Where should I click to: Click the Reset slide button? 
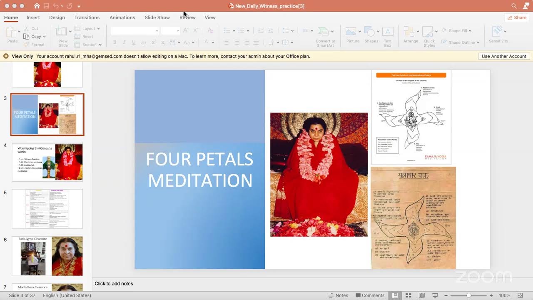[84, 37]
